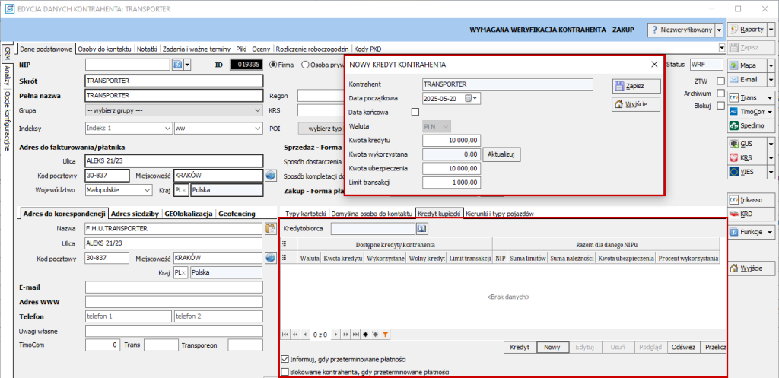Uncheck Informuj, gdy przeterminowane płatności
The image size is (779, 378).
pos(285,359)
